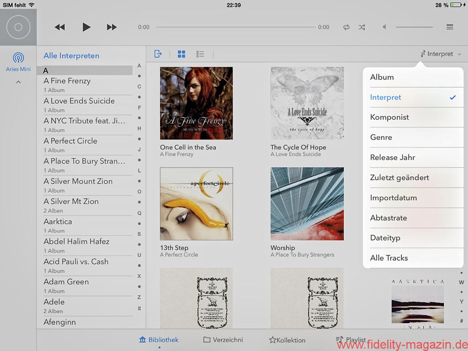Open the 13th Step album cover
This screenshot has height=351, width=468.
pos(197,204)
